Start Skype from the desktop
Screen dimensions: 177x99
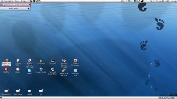click(x=29, y=72)
